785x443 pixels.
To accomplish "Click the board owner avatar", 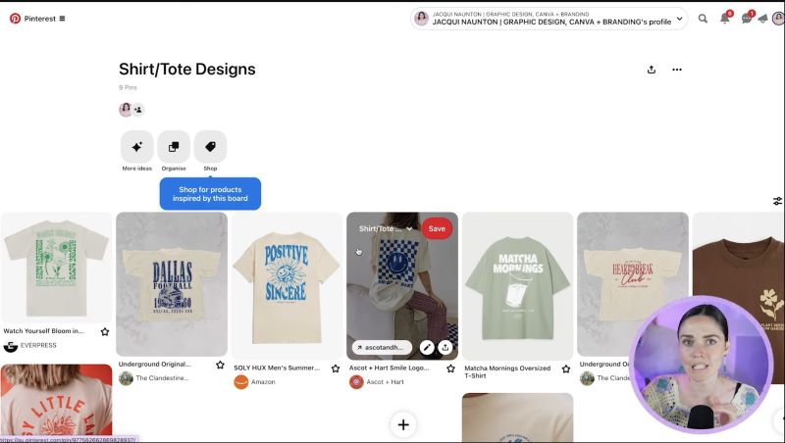I will coord(126,110).
